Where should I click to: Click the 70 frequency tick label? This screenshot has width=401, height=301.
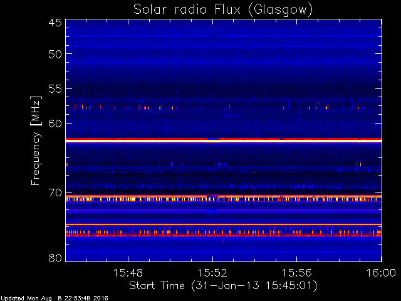pos(55,193)
